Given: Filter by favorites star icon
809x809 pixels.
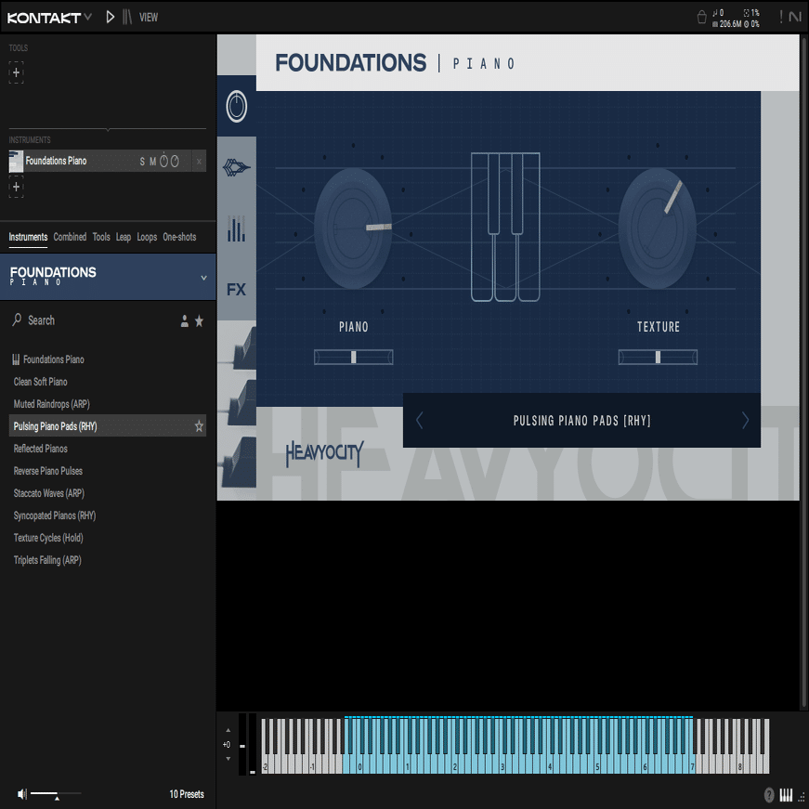Looking at the screenshot, I should coord(199,321).
